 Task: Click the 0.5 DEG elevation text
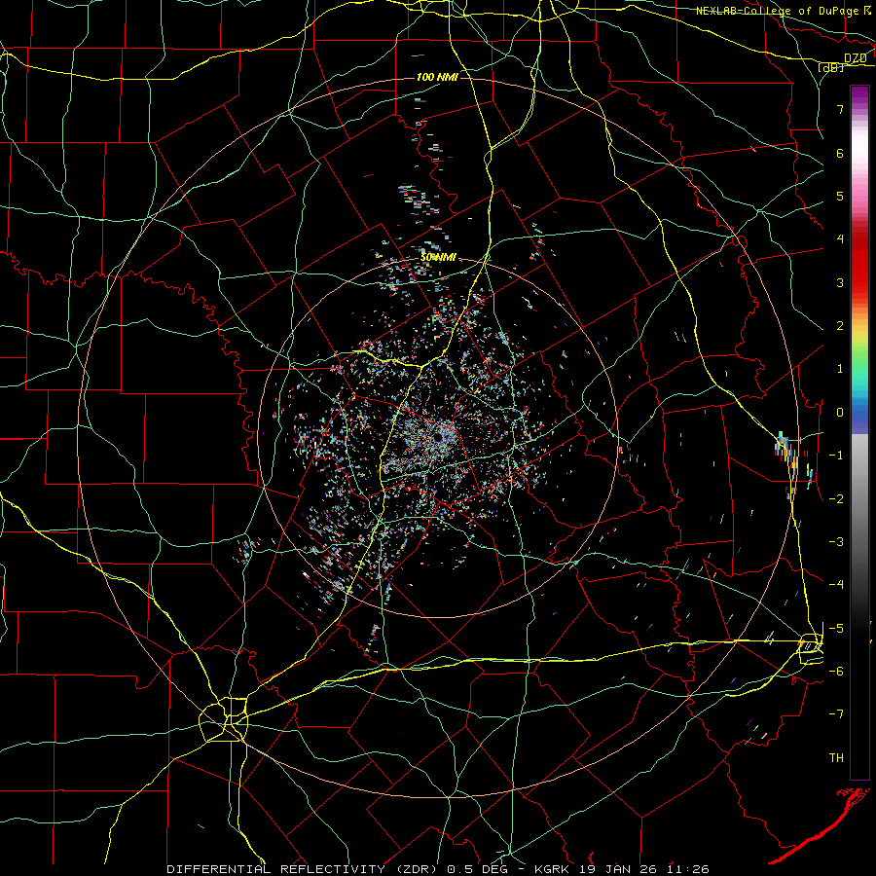point(477,869)
